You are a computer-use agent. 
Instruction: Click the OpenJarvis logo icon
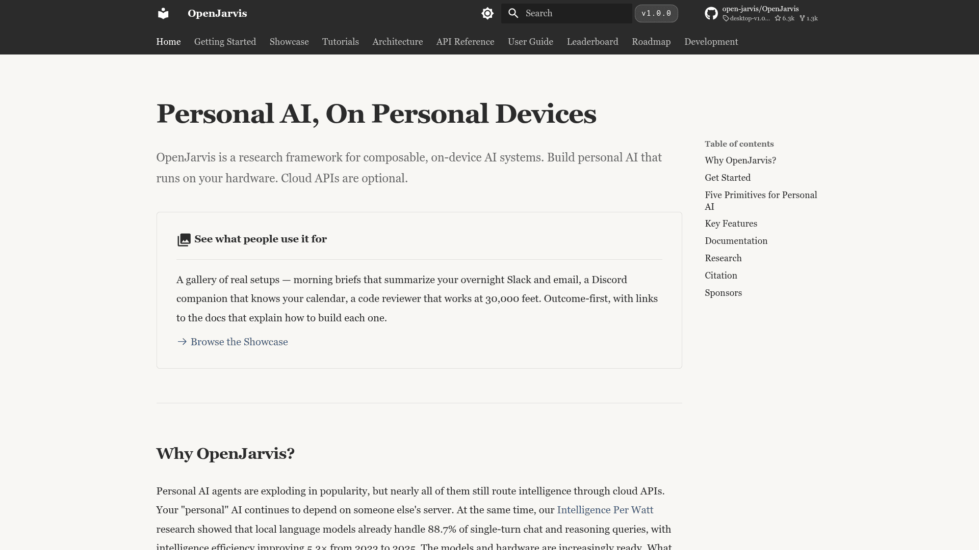pyautogui.click(x=163, y=13)
